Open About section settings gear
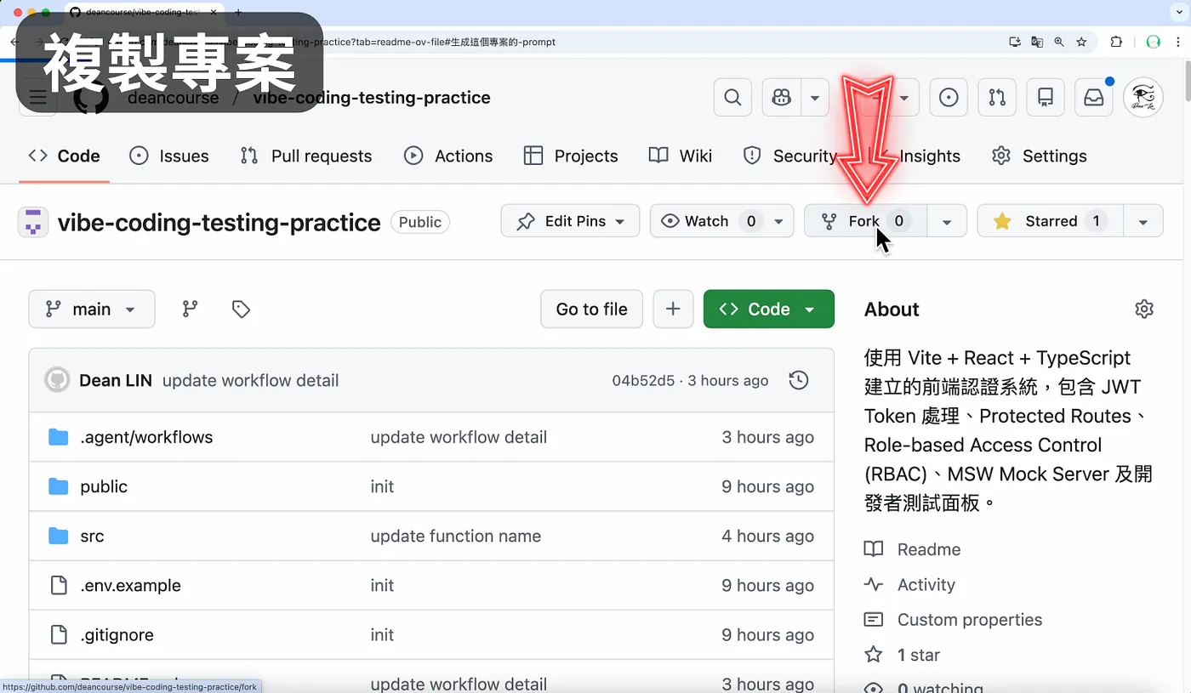 1144,309
